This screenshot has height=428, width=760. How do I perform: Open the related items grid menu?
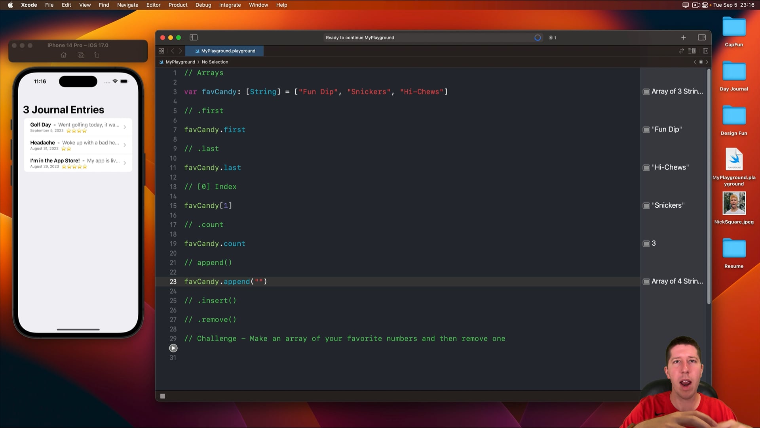click(x=161, y=51)
